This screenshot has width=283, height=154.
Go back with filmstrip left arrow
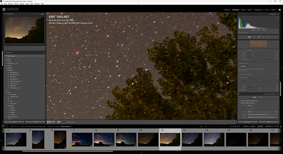(15, 126)
